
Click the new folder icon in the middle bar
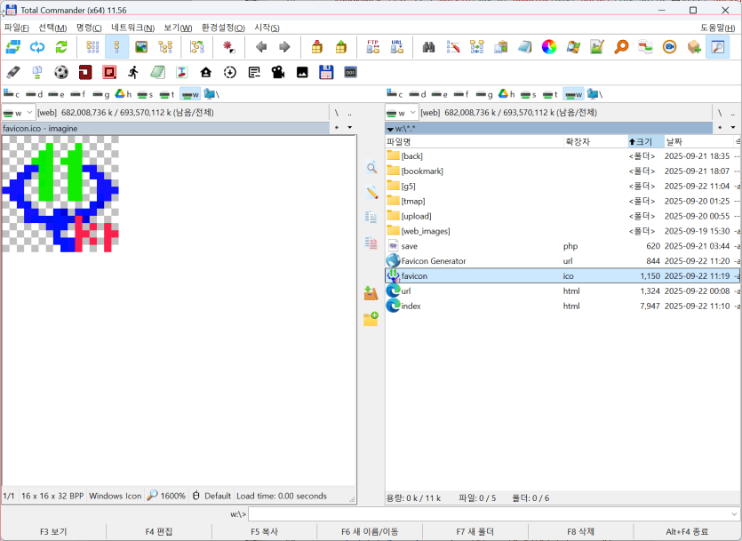(x=371, y=319)
